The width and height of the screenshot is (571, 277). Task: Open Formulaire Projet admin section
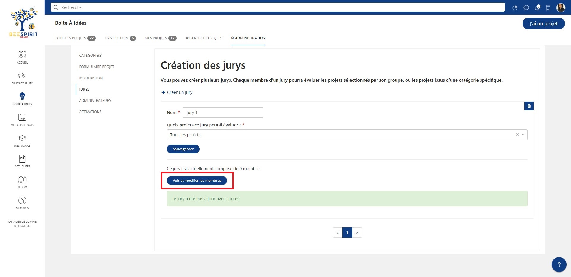point(97,67)
